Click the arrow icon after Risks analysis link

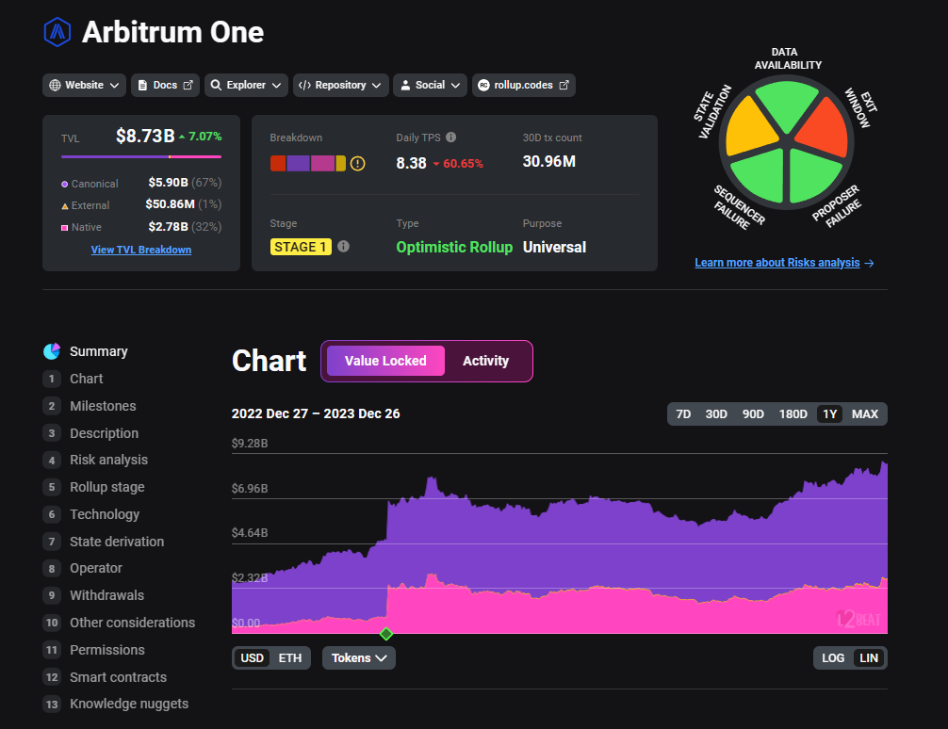point(870,263)
